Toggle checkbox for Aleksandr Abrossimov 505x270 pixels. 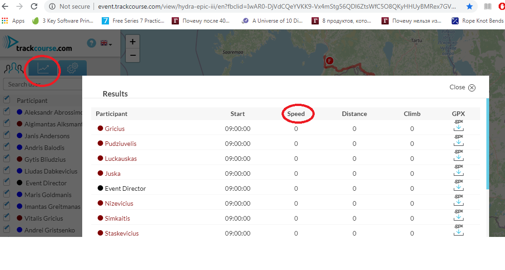point(6,111)
